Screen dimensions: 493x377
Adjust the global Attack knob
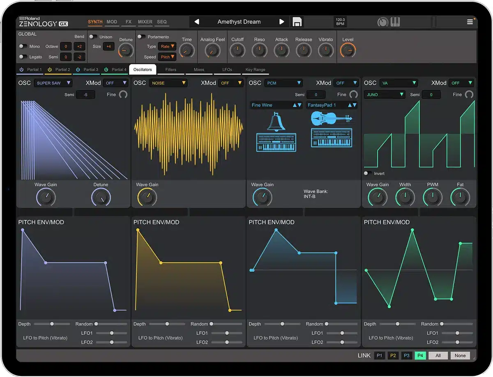(x=282, y=51)
